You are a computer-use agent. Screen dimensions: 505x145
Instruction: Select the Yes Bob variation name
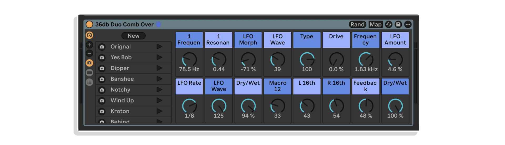121,57
